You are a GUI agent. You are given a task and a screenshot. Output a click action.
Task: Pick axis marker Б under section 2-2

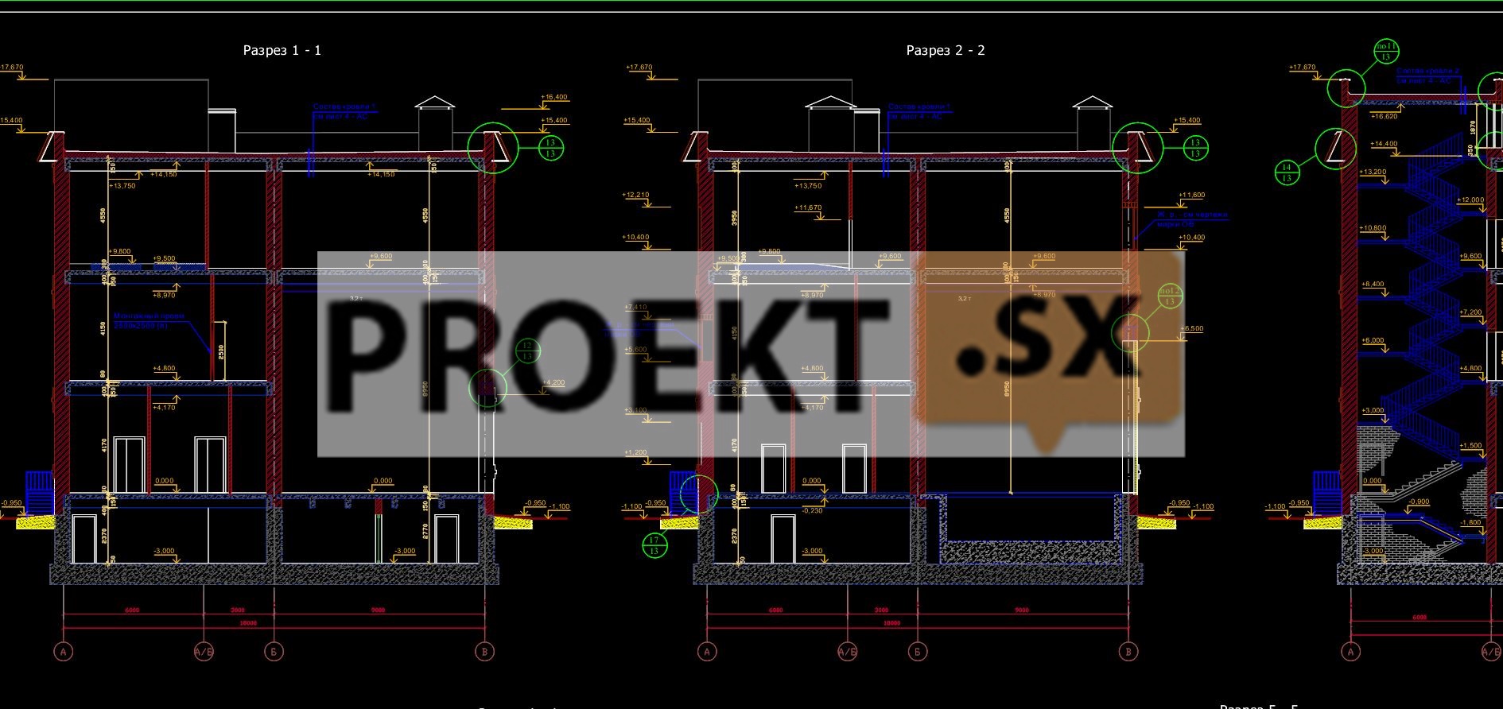918,652
